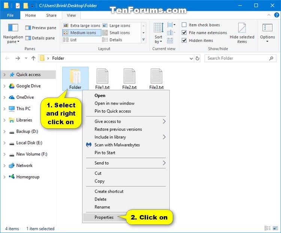
Task: Click New folder icon in title bar toolbar
Action: 25,6
